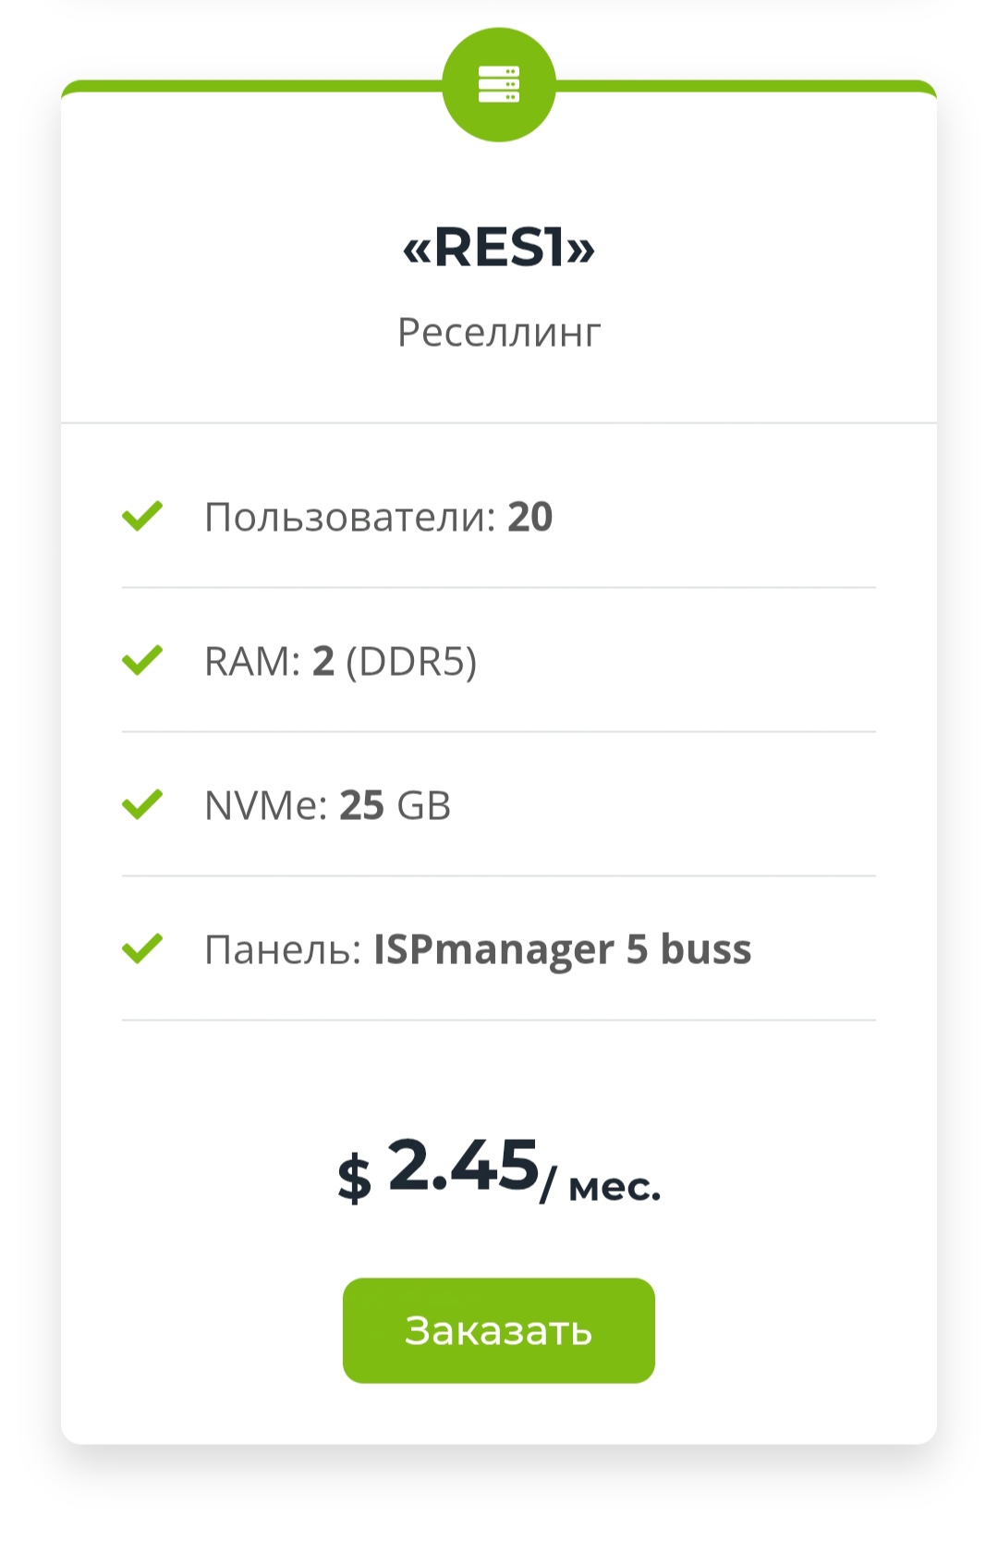Click the 25 GB storage value
Viewport: 998px width, 1553px height.
(x=396, y=806)
